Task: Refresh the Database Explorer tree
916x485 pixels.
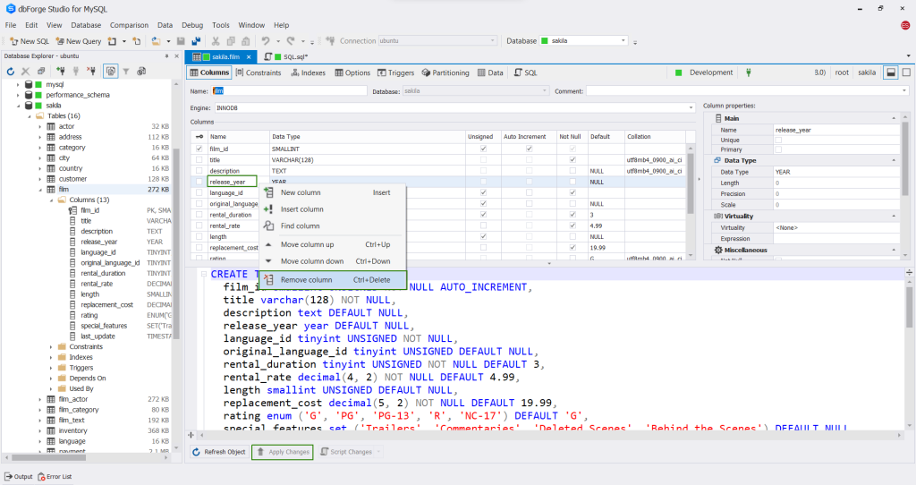Action: pyautogui.click(x=11, y=72)
